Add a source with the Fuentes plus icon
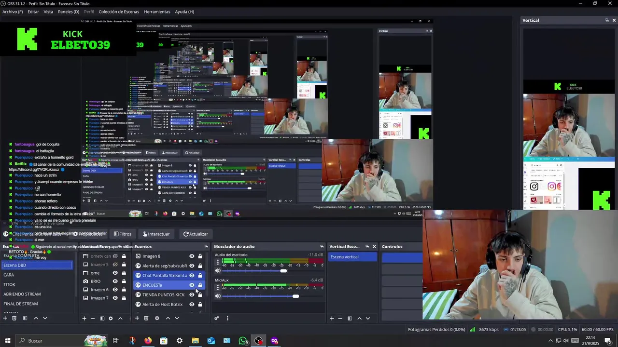 click(x=137, y=318)
